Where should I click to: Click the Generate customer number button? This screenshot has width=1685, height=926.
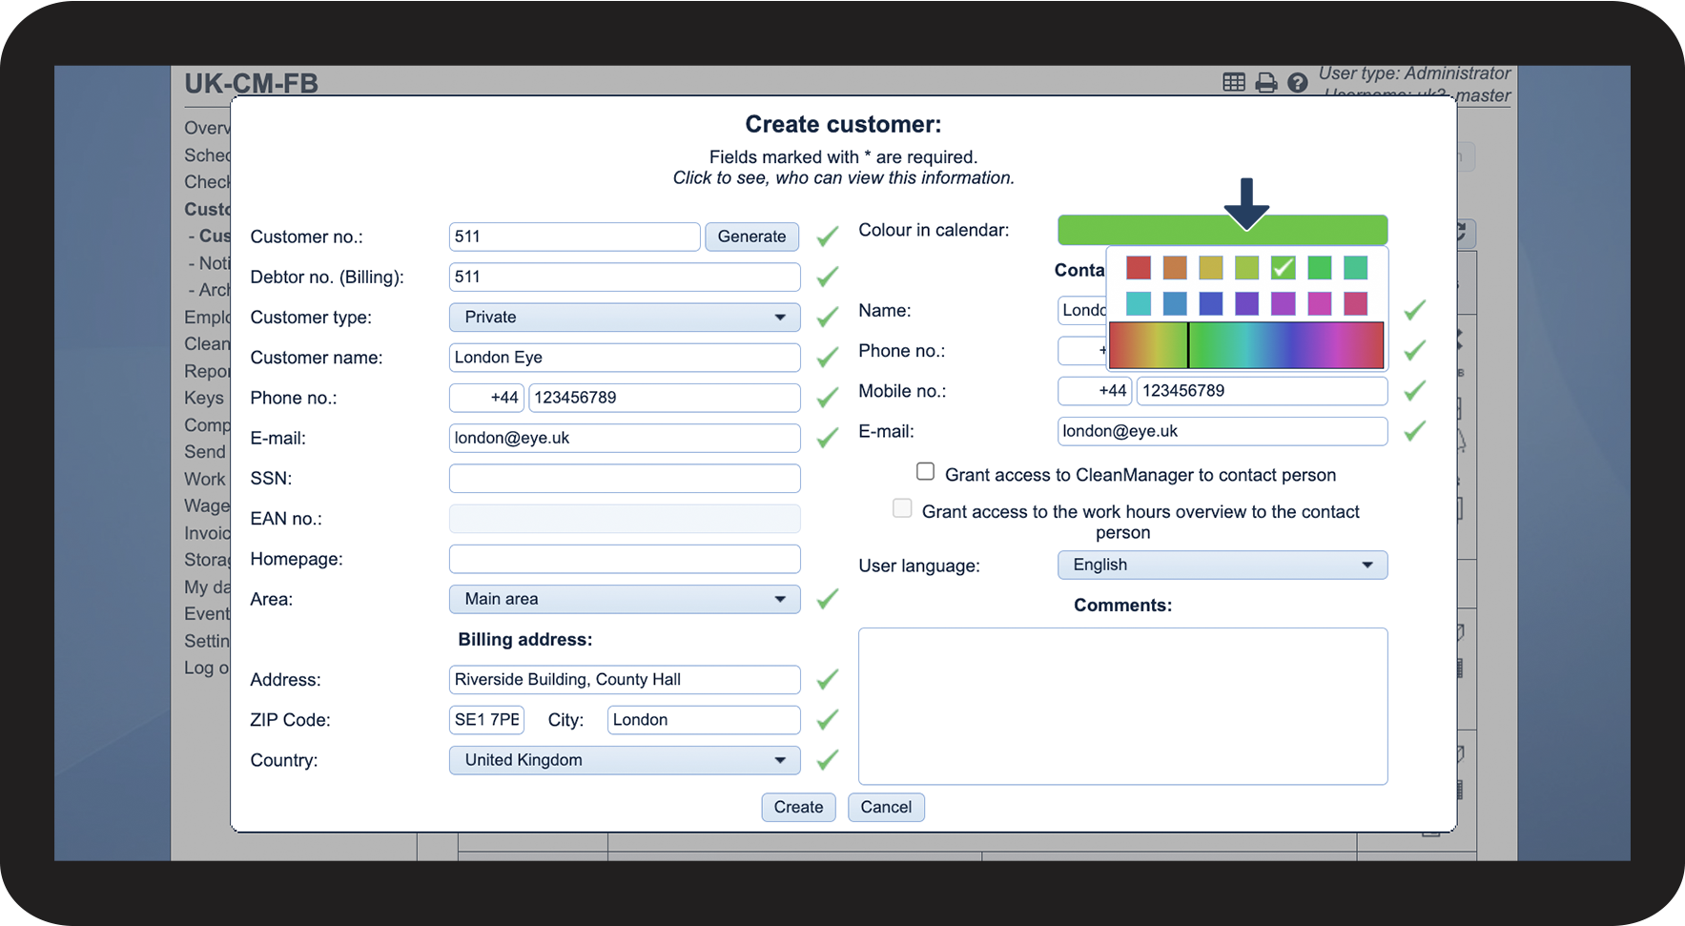752,237
